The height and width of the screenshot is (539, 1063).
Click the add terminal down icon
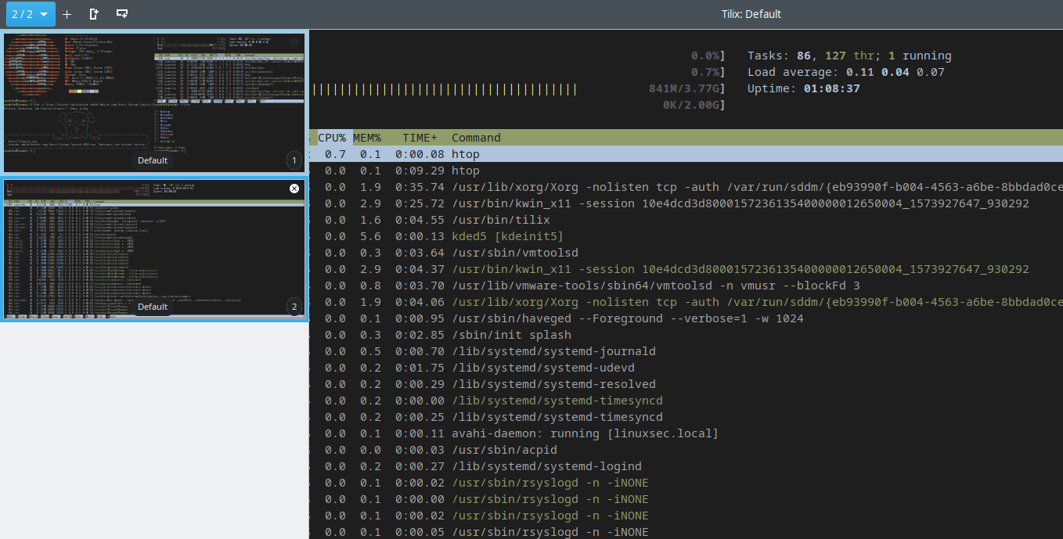pos(121,13)
